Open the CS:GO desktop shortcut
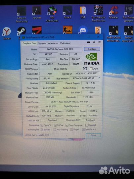Image resolution: width=134 pixels, height=179 pixels. (x=68, y=30)
